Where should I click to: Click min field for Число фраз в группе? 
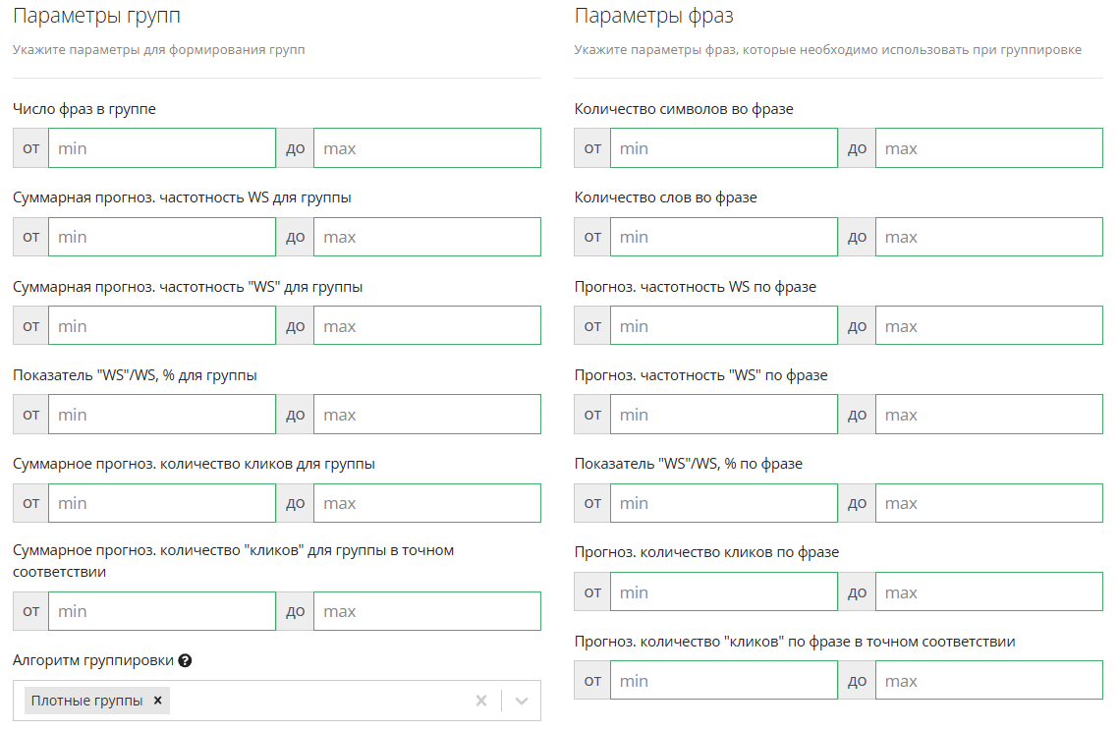tap(162, 148)
